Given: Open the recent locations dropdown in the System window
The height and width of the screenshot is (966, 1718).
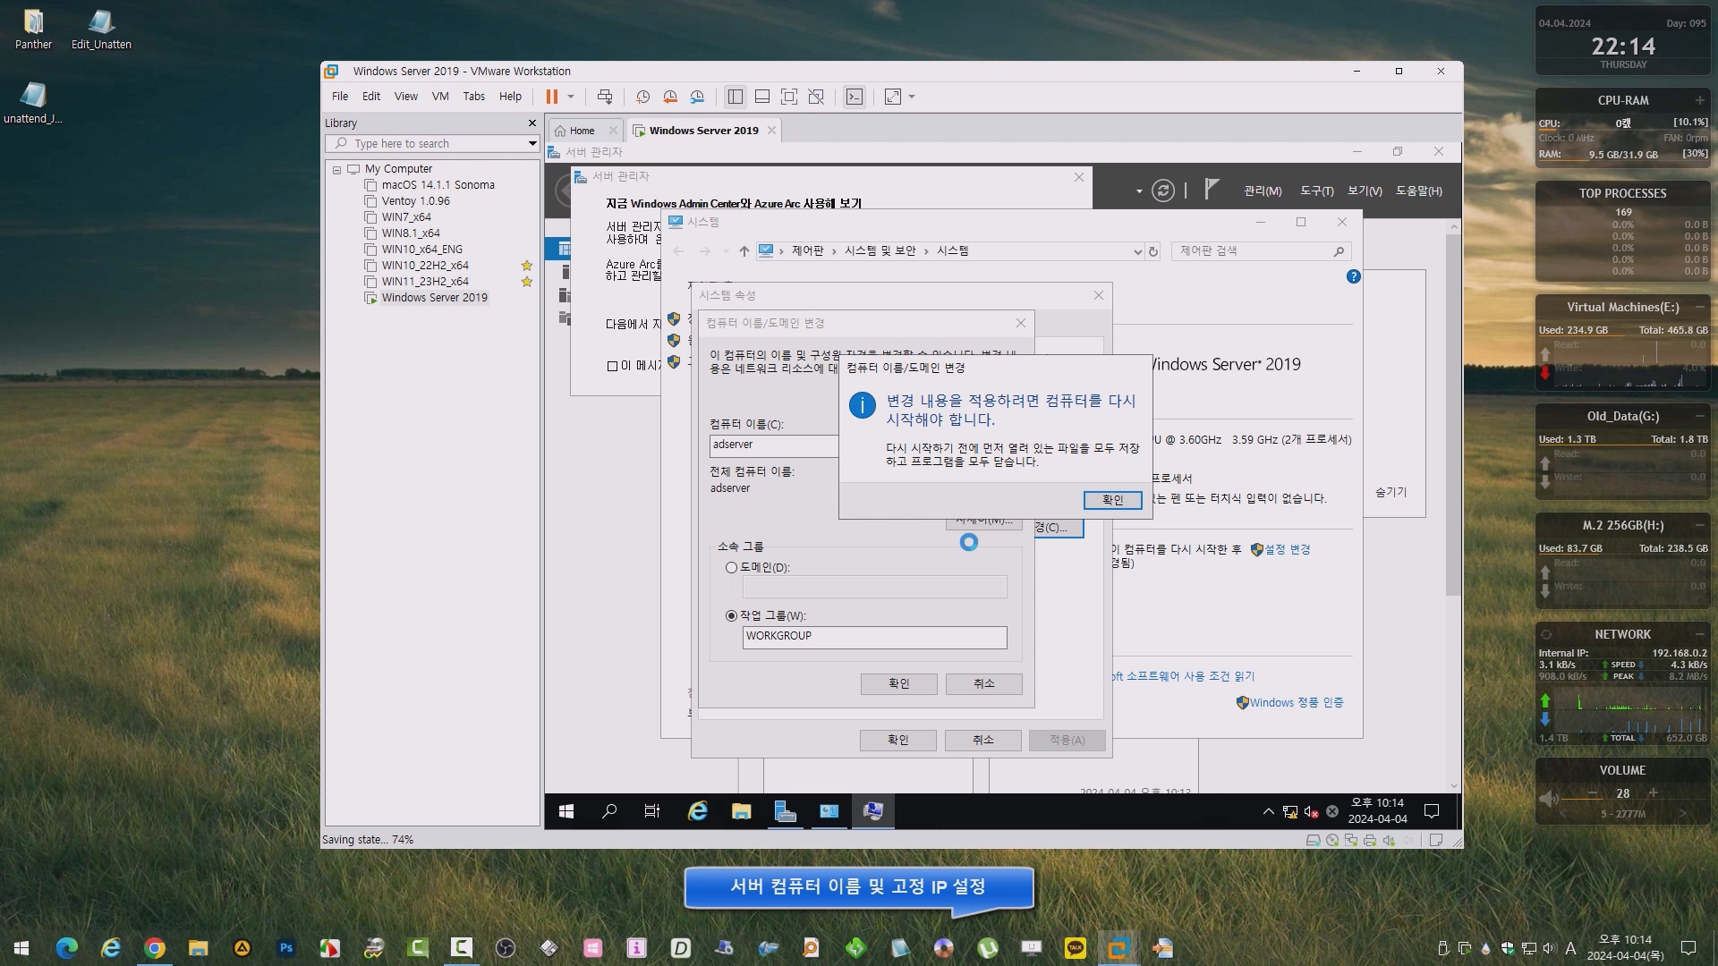Looking at the screenshot, I should pos(726,251).
